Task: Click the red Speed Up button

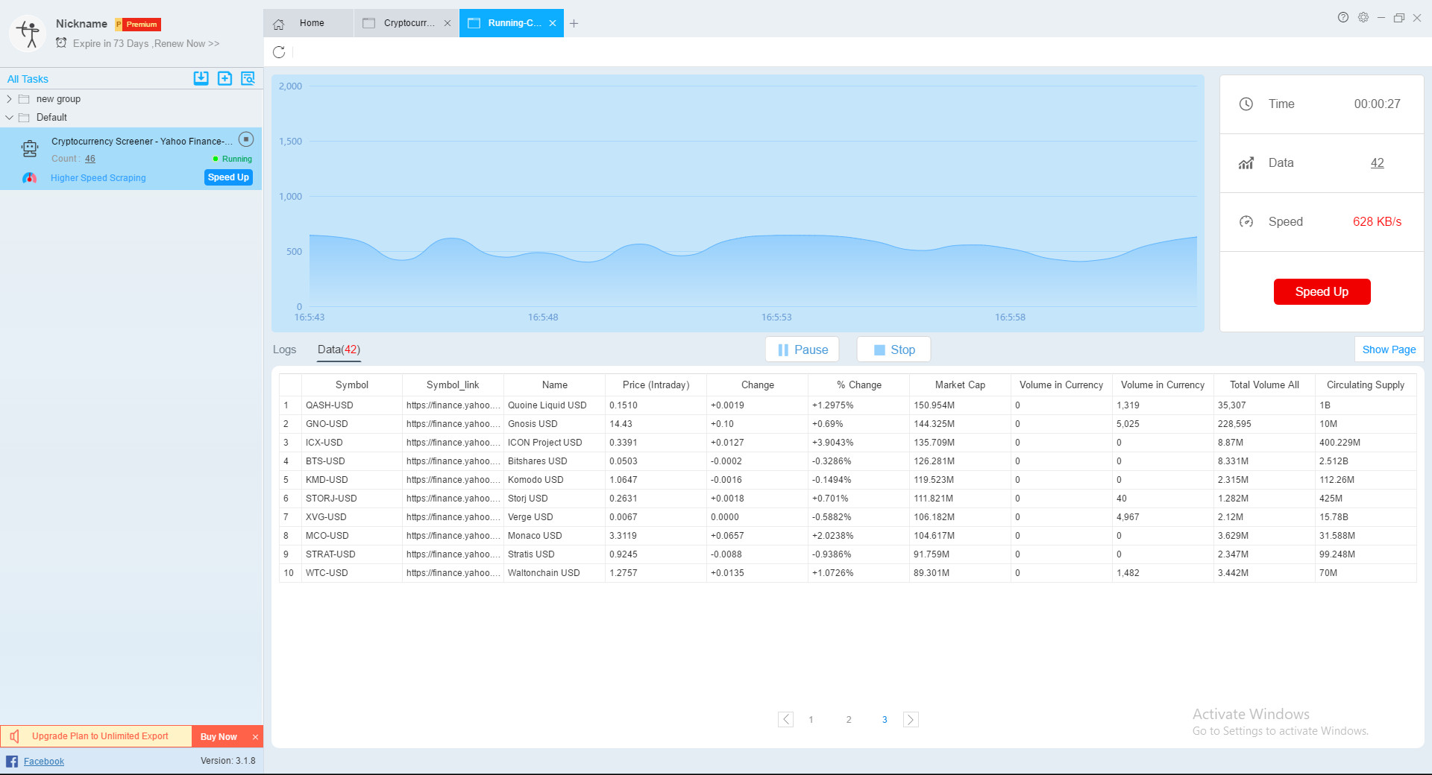Action: pos(1322,292)
